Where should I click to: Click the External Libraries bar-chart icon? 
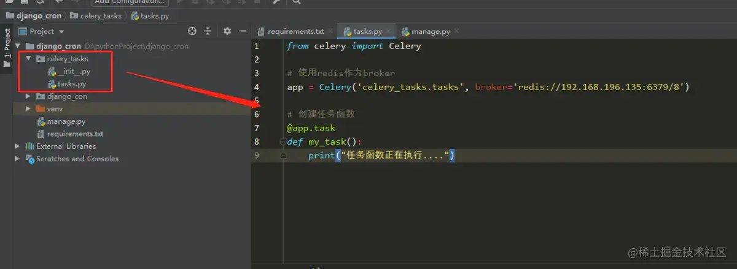29,146
